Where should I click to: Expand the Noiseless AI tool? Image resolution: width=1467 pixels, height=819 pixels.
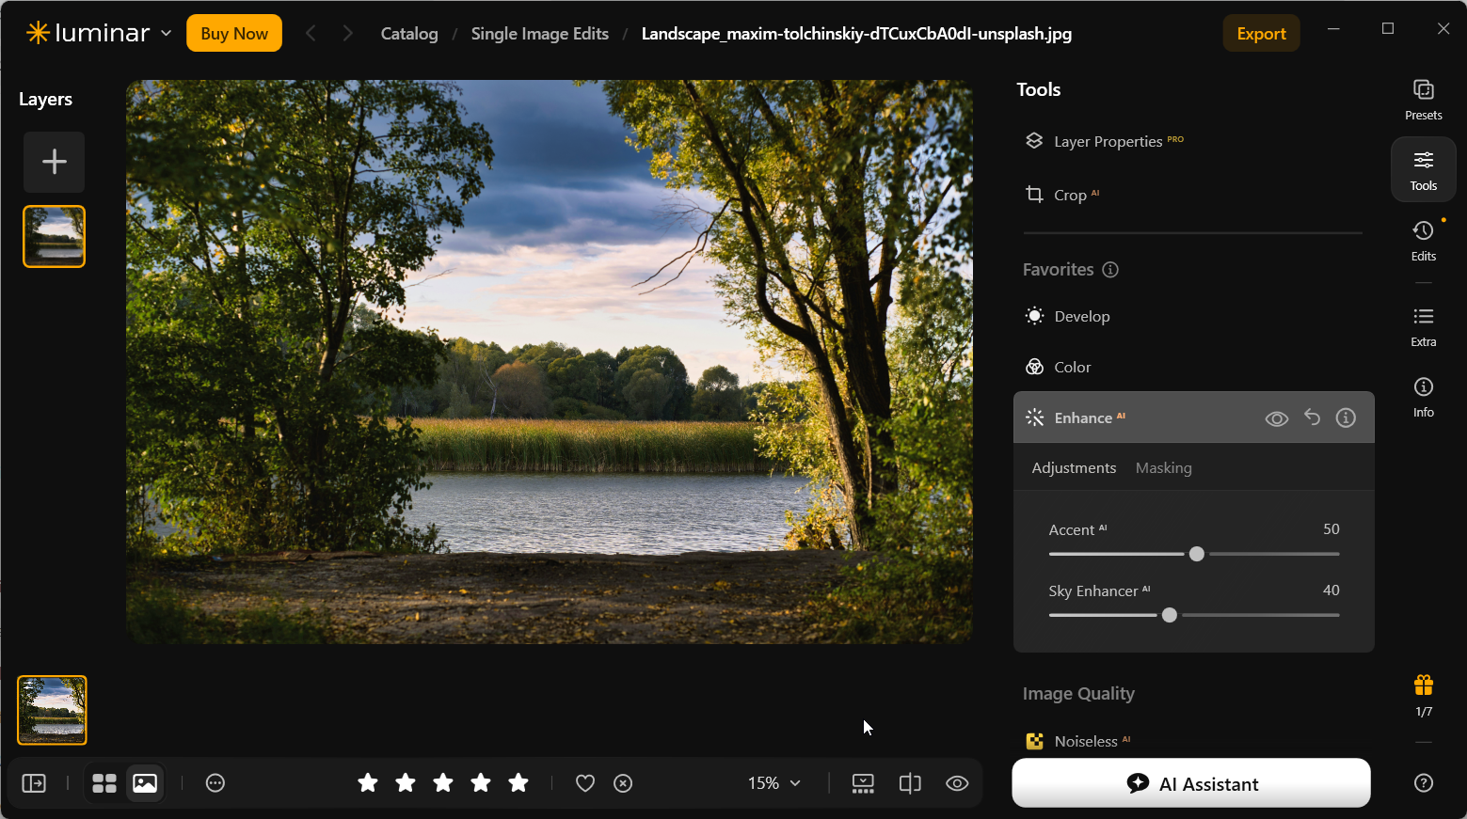click(x=1192, y=741)
